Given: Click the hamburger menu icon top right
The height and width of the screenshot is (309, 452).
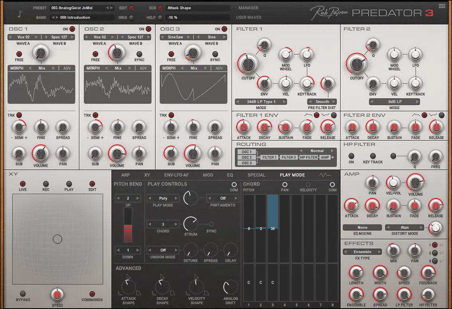Looking at the screenshot, I should pyautogui.click(x=442, y=6).
